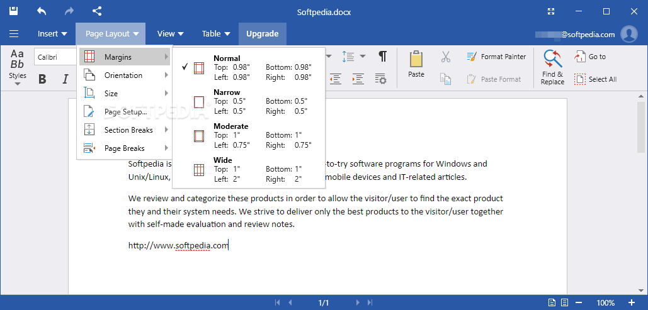Open Find & Replace
Image resolution: width=648 pixels, height=310 pixels.
pyautogui.click(x=552, y=67)
